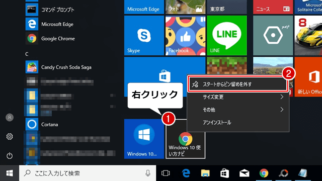Viewport: 322px width, 181px height.
Task: Open Settings gear in Start sidebar
Action: coord(10,136)
